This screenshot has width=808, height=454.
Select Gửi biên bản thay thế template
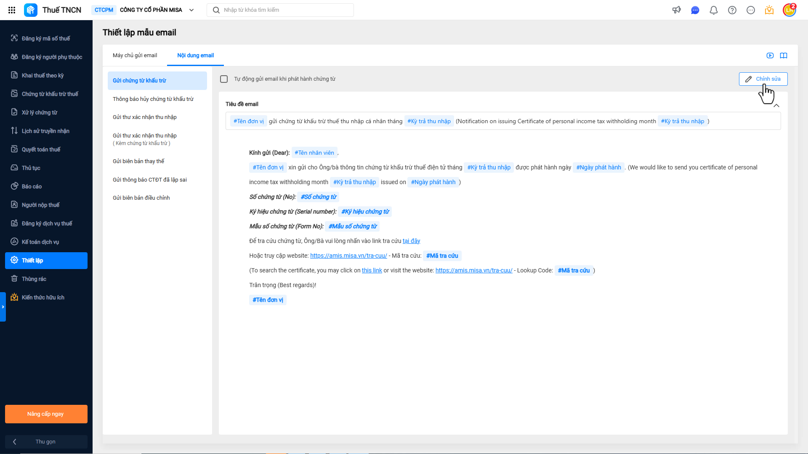pyautogui.click(x=157, y=161)
